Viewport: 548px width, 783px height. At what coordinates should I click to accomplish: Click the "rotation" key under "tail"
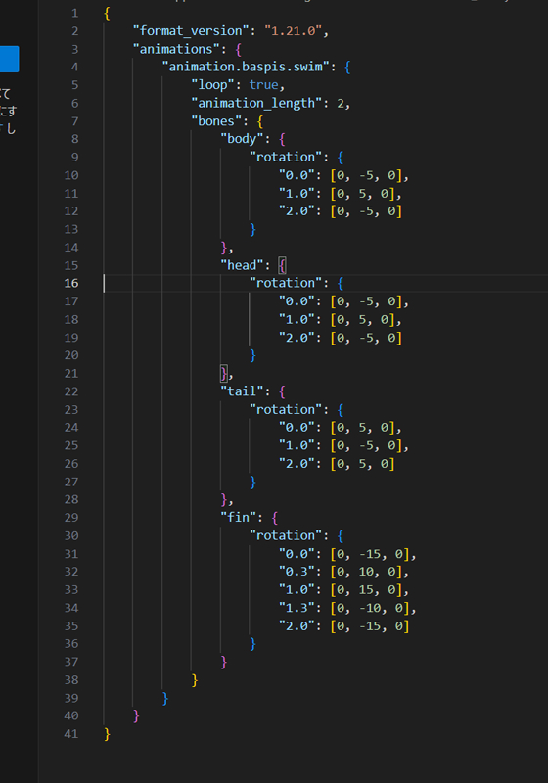pos(286,409)
